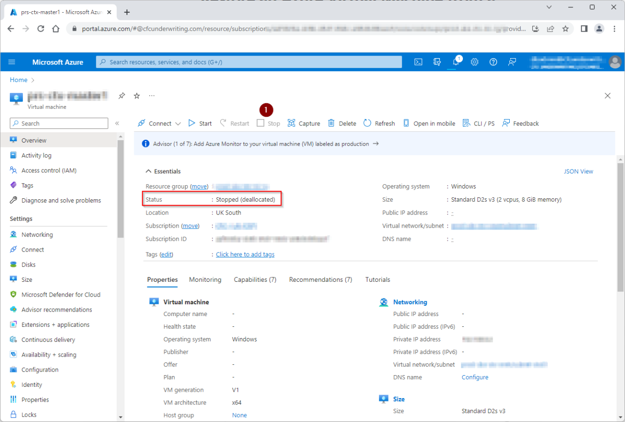Click the resources search bar at top

tap(250, 62)
